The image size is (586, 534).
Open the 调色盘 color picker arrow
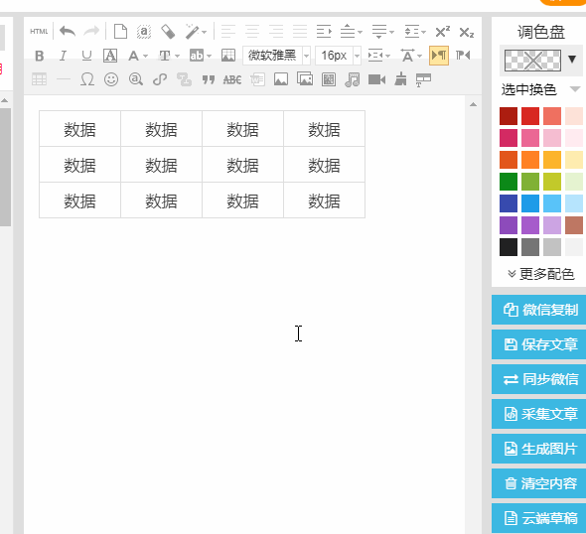(572, 59)
